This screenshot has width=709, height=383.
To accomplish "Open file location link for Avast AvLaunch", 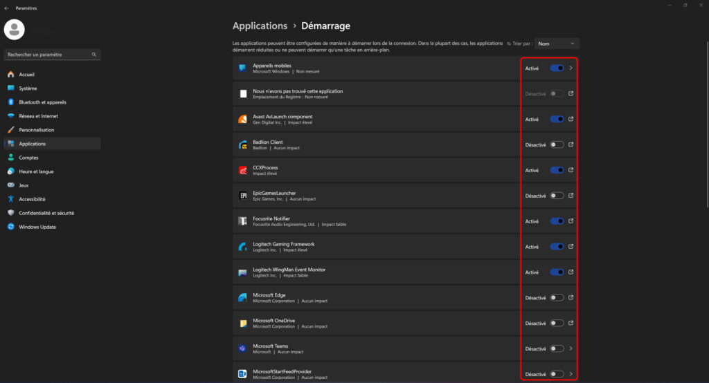I will 571,119.
